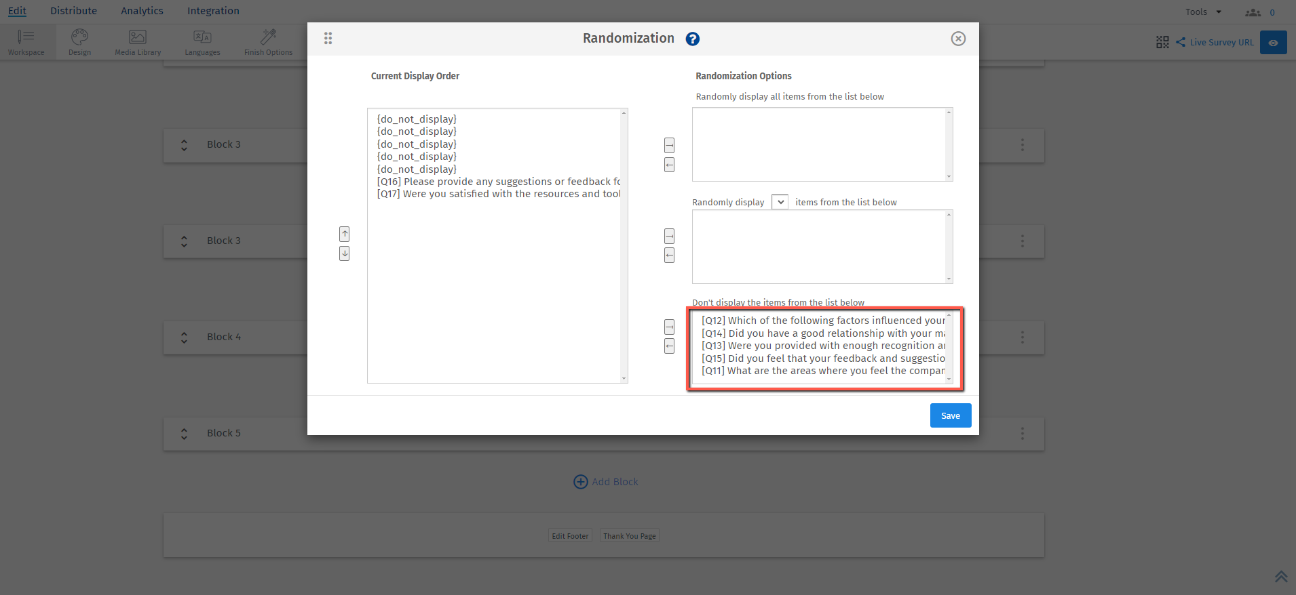Open the Workspace tool
The height and width of the screenshot is (595, 1296).
(26, 42)
